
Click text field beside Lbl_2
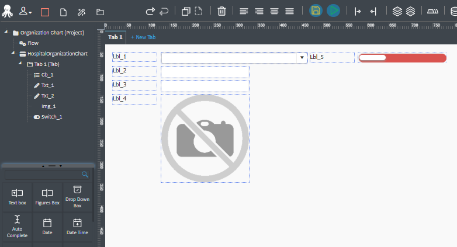tap(205, 72)
